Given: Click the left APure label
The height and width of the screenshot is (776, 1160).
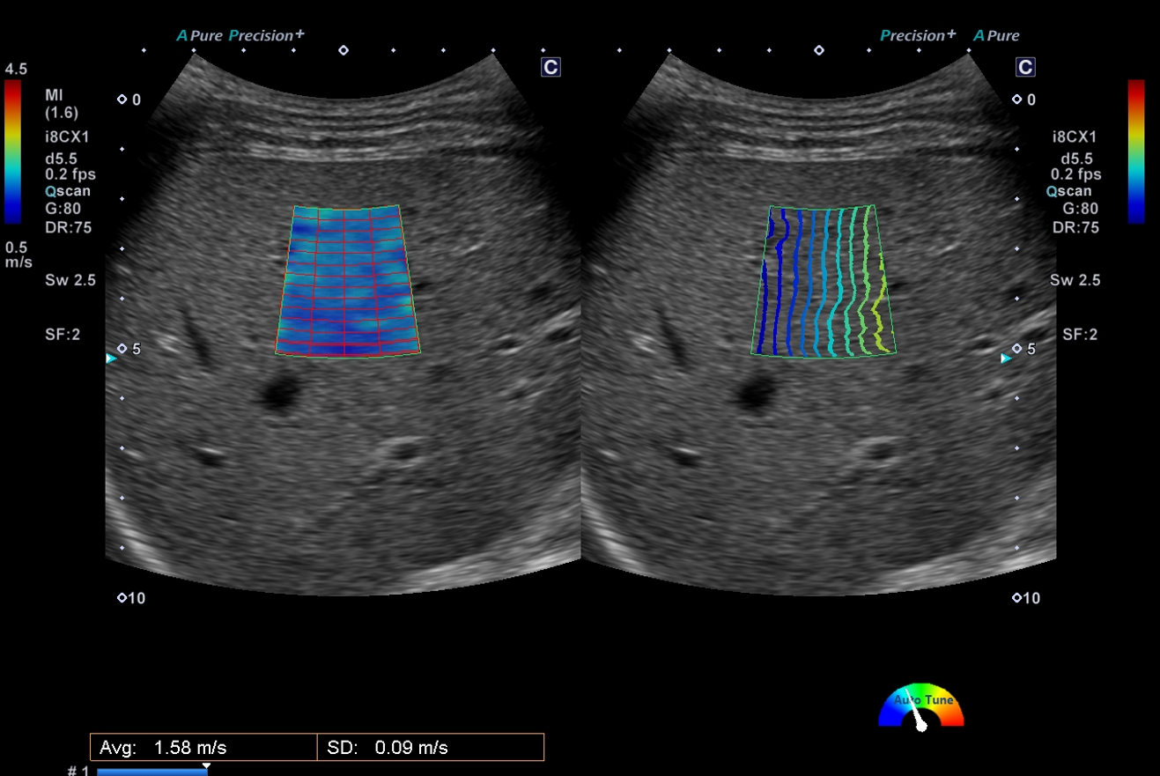Looking at the screenshot, I should (x=199, y=36).
